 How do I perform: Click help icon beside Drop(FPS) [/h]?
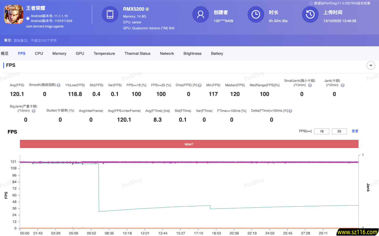point(200,85)
